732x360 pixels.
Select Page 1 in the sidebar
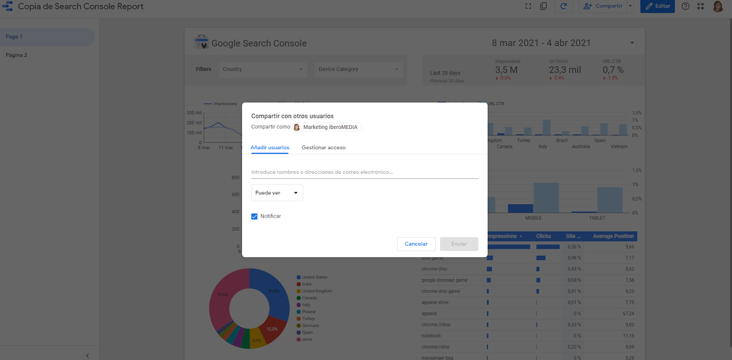point(47,37)
